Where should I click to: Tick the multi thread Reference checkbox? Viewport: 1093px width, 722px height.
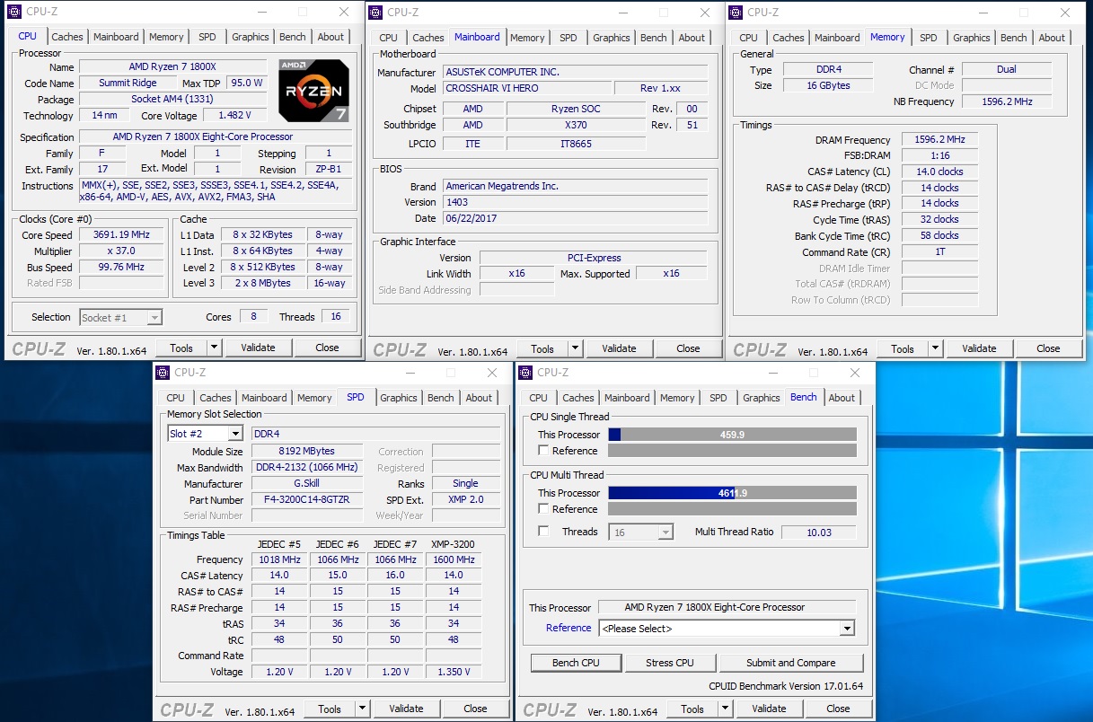coord(543,509)
